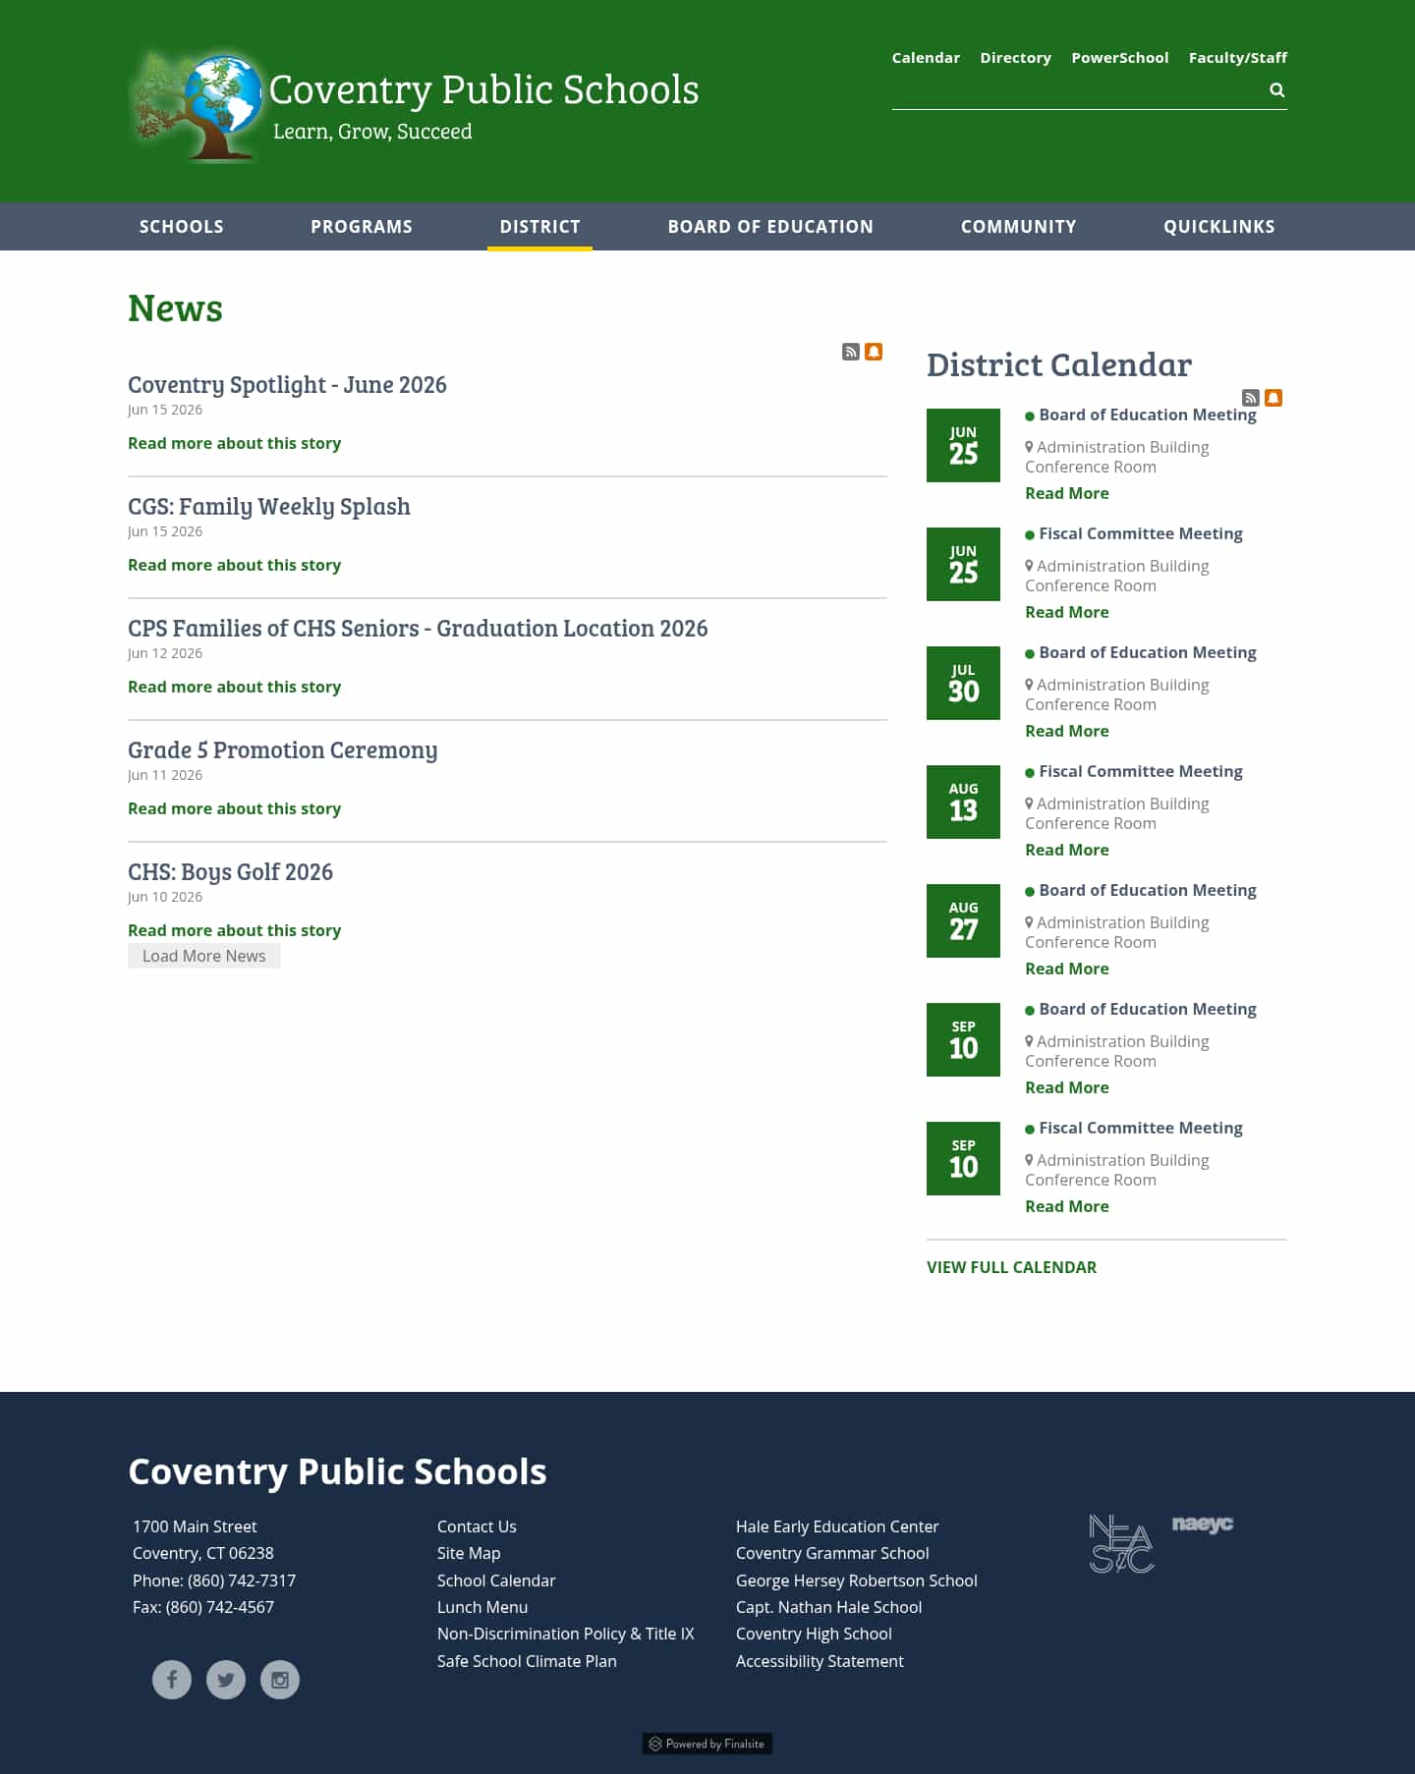Click the Coventry Public Schools tree globe logo
Viewport: 1415px width, 1774px height.
(197, 106)
